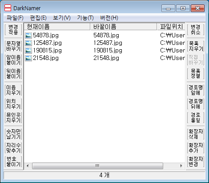Click the 앞이름 붙이기 button

(x=13, y=60)
